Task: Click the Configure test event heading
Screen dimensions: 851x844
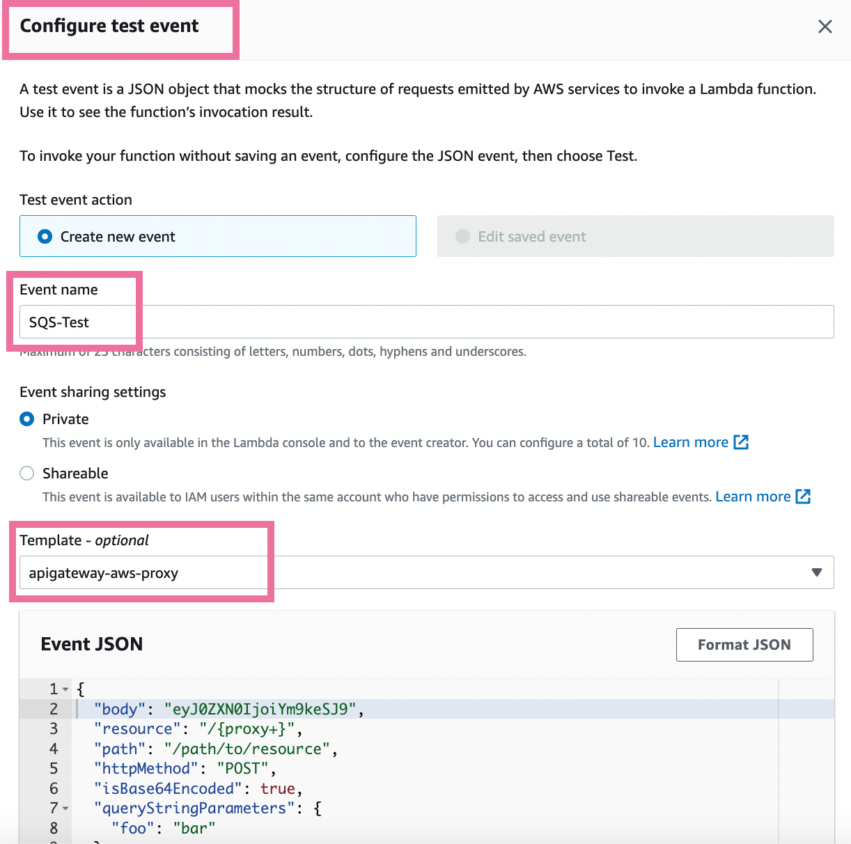Action: [x=109, y=26]
